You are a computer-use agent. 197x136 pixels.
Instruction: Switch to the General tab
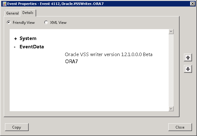[x=12, y=13]
